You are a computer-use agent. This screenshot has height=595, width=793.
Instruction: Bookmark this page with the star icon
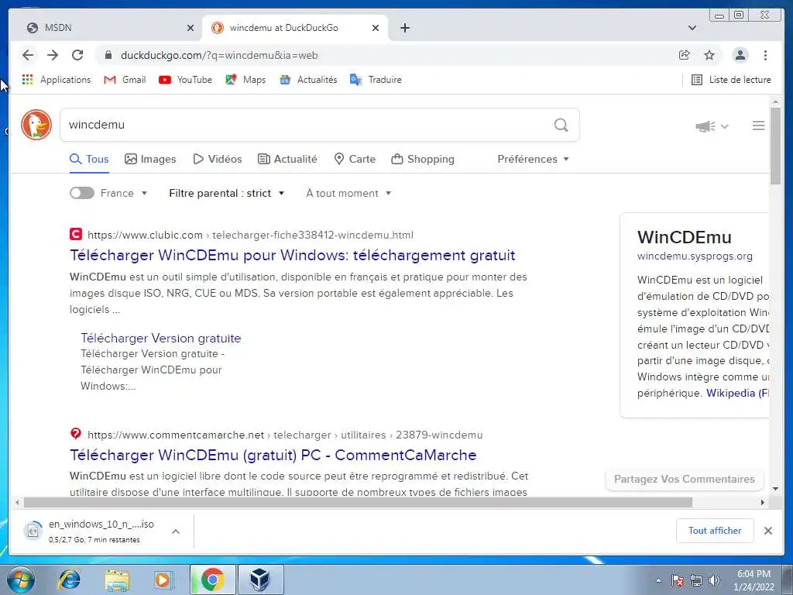(x=709, y=55)
